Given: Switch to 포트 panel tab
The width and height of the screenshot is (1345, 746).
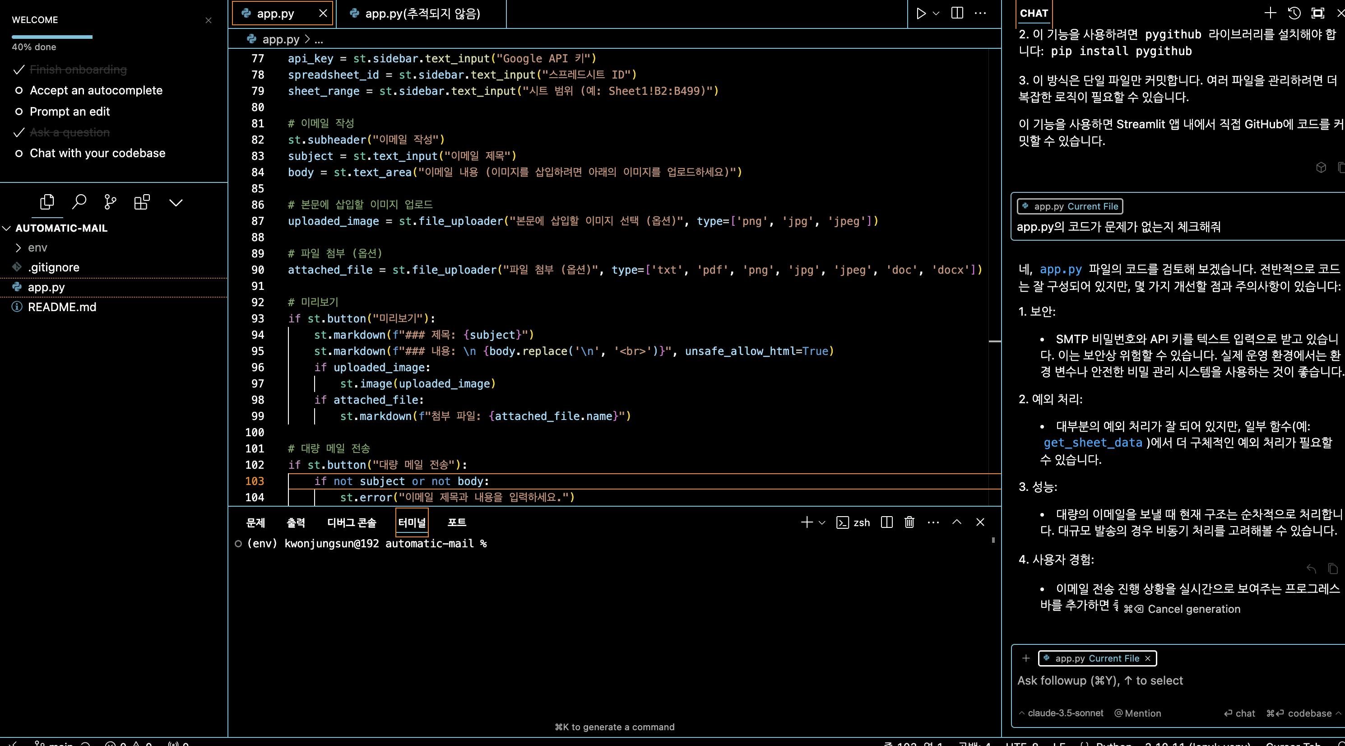Looking at the screenshot, I should [x=457, y=522].
